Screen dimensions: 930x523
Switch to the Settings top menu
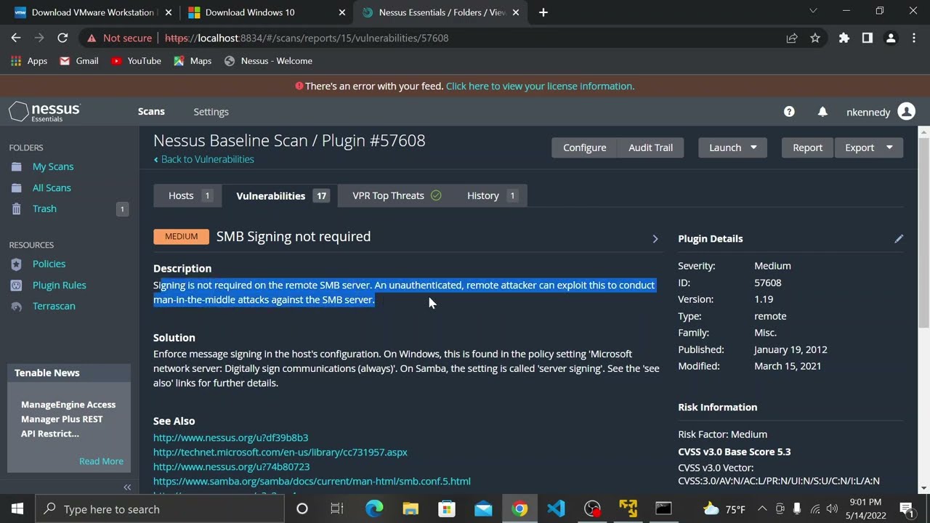click(211, 112)
